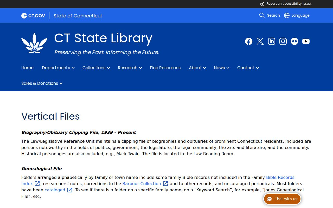
Task: Open the Find Resources menu item
Action: pos(165,68)
